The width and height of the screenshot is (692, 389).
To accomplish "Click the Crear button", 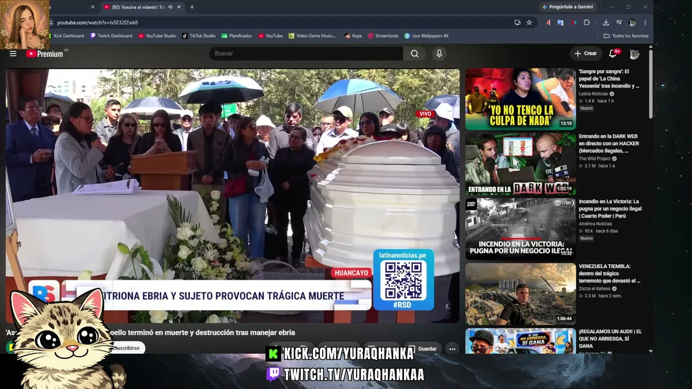I will (585, 53).
